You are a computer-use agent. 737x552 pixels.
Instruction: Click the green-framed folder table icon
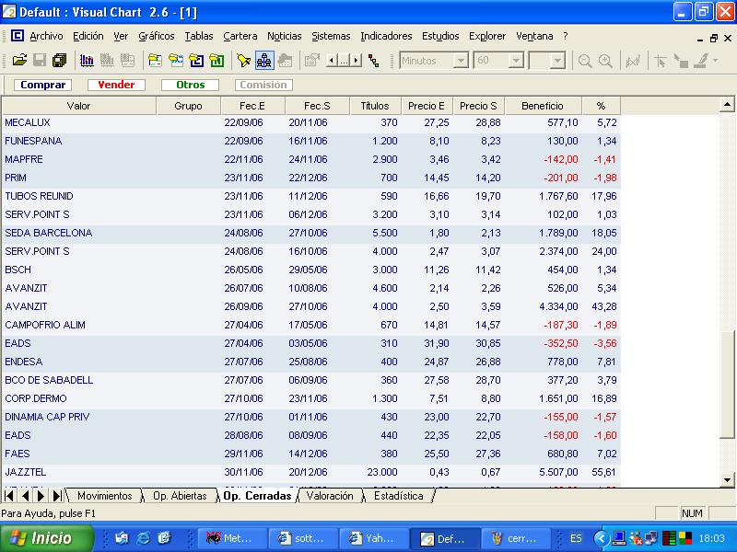216,61
